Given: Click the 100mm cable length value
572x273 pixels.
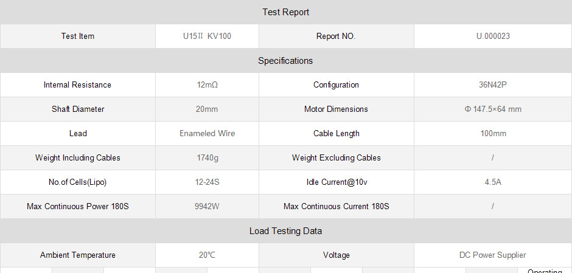Looking at the screenshot, I should 493,133.
